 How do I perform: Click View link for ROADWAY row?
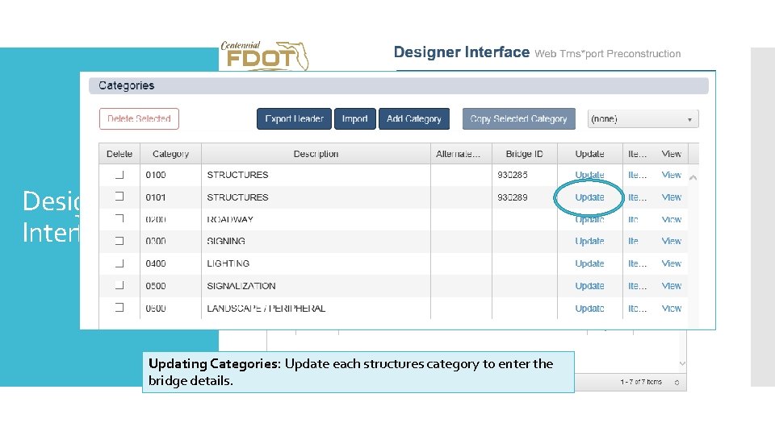pyautogui.click(x=671, y=219)
